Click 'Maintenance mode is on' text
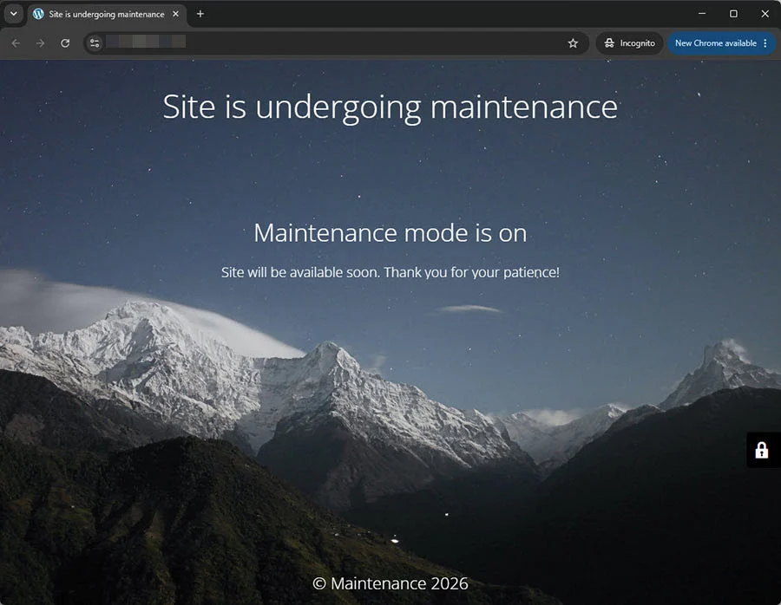The width and height of the screenshot is (781, 605). coord(390,233)
